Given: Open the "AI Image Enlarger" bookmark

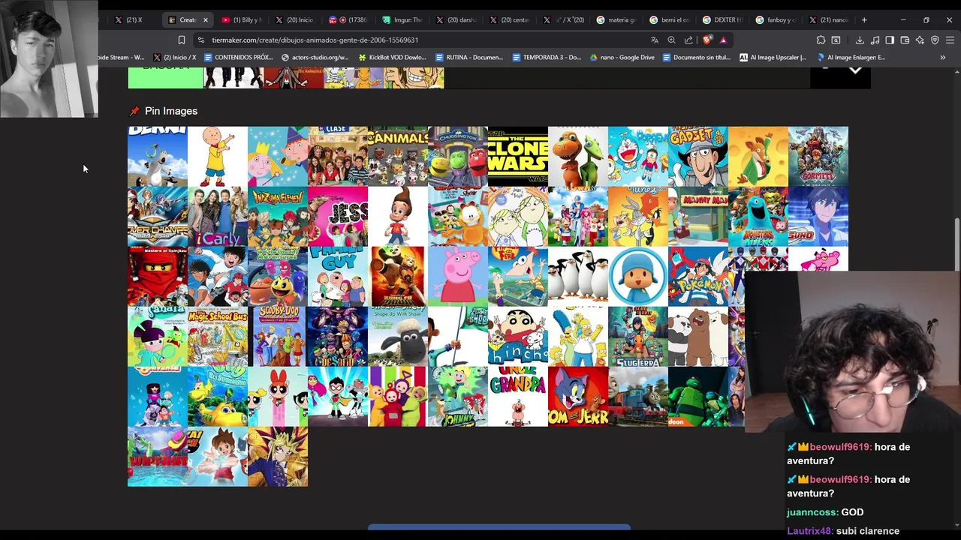Looking at the screenshot, I should point(851,57).
